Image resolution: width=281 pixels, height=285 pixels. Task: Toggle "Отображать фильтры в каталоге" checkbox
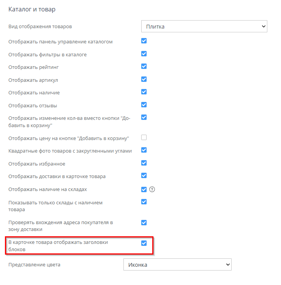click(144, 54)
